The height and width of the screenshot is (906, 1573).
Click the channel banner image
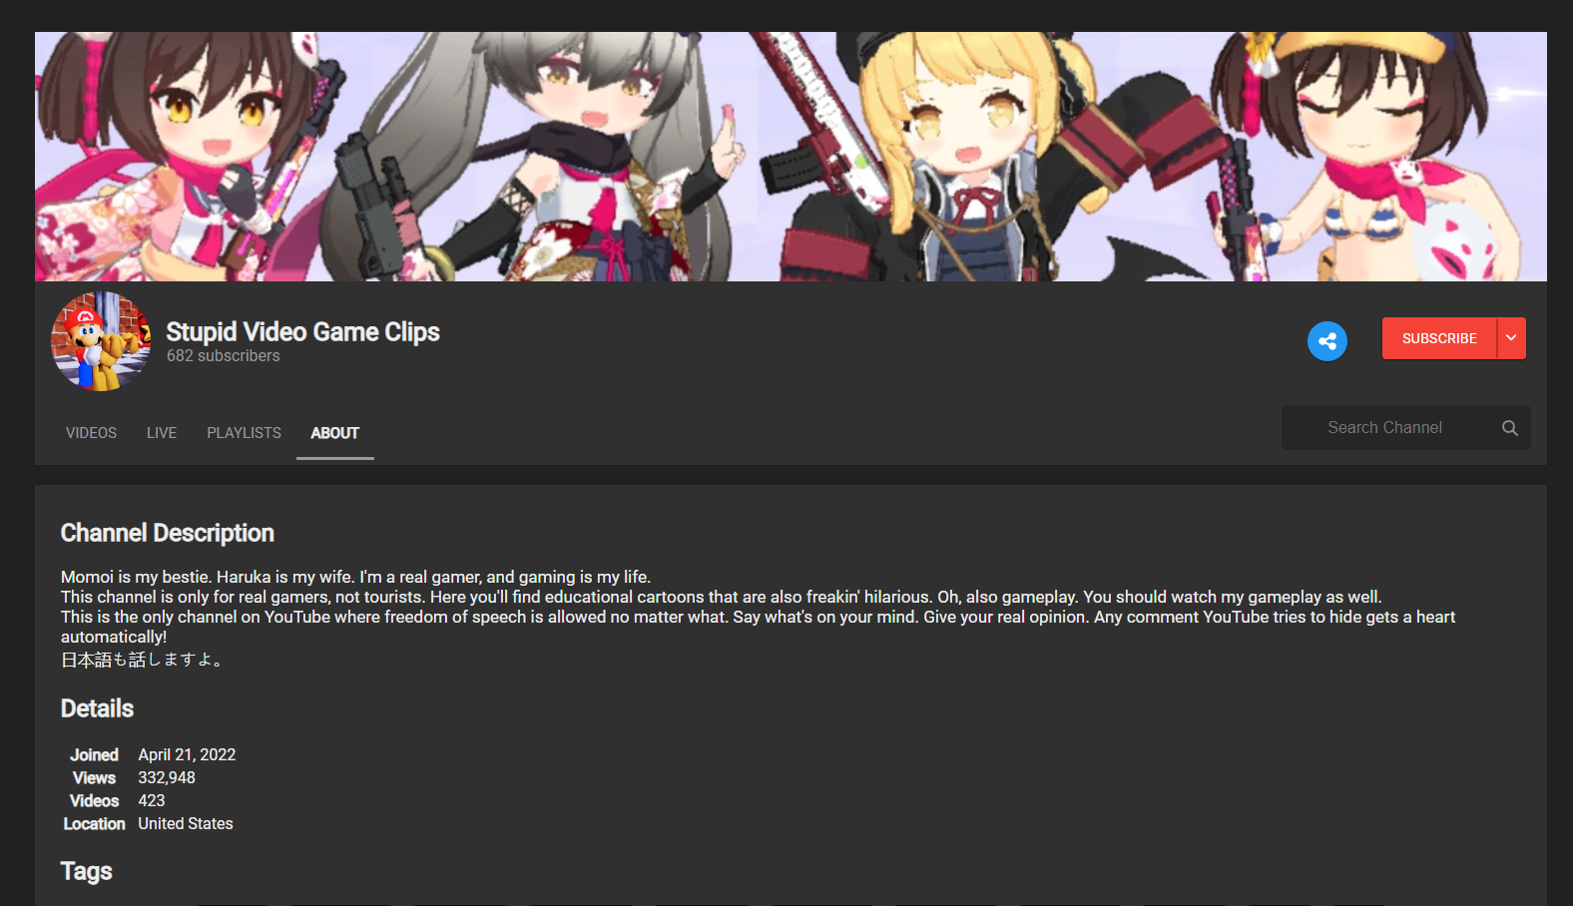[x=790, y=157]
